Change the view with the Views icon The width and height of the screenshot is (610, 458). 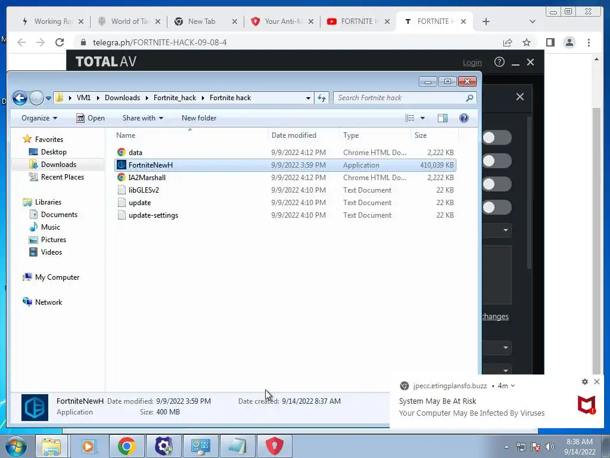[410, 118]
